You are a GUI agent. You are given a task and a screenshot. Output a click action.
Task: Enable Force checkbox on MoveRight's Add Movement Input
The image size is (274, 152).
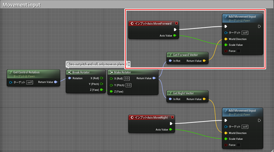pos(238,145)
